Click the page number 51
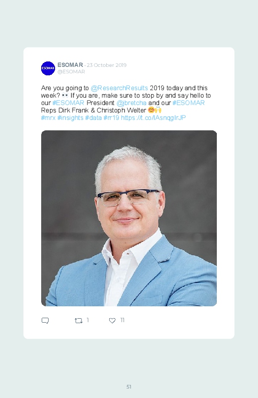 [x=129, y=387]
